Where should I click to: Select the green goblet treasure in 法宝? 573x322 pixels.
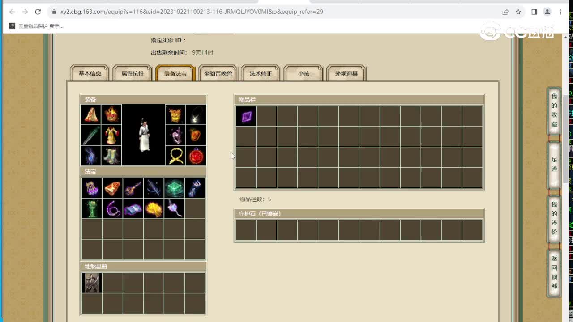(92, 208)
